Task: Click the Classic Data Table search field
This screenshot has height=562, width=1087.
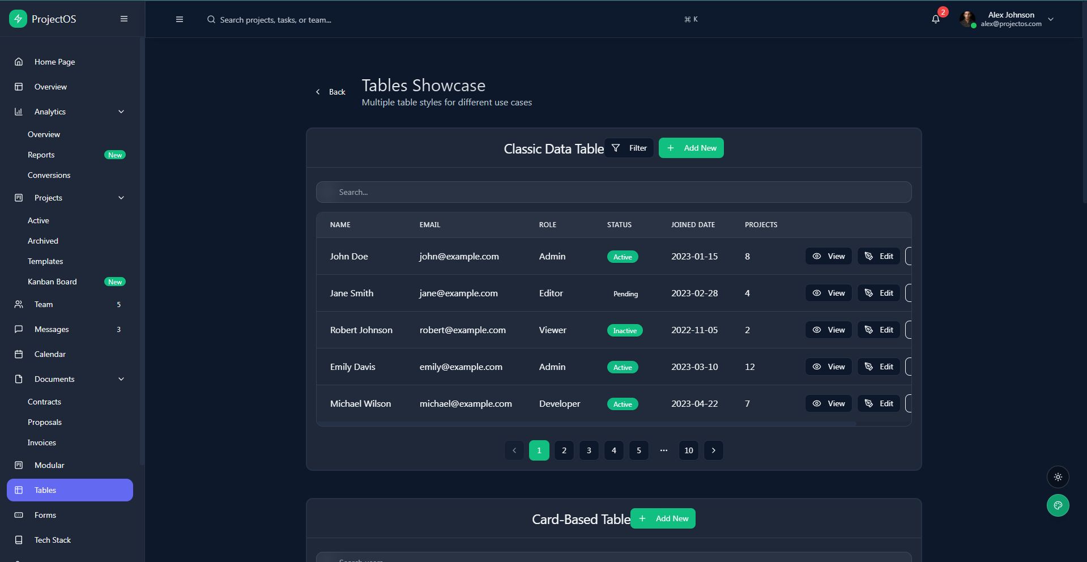Action: (613, 192)
